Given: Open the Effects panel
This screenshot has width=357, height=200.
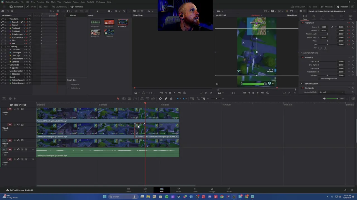Looking at the screenshot, I should coord(31,7).
